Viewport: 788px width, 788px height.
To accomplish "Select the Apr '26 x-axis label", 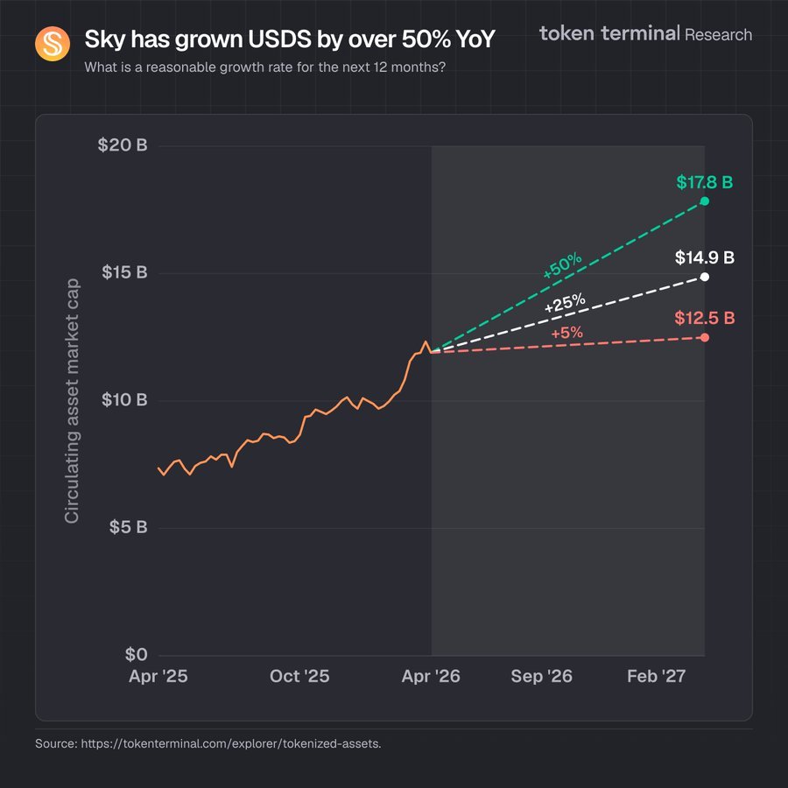I will pyautogui.click(x=431, y=677).
